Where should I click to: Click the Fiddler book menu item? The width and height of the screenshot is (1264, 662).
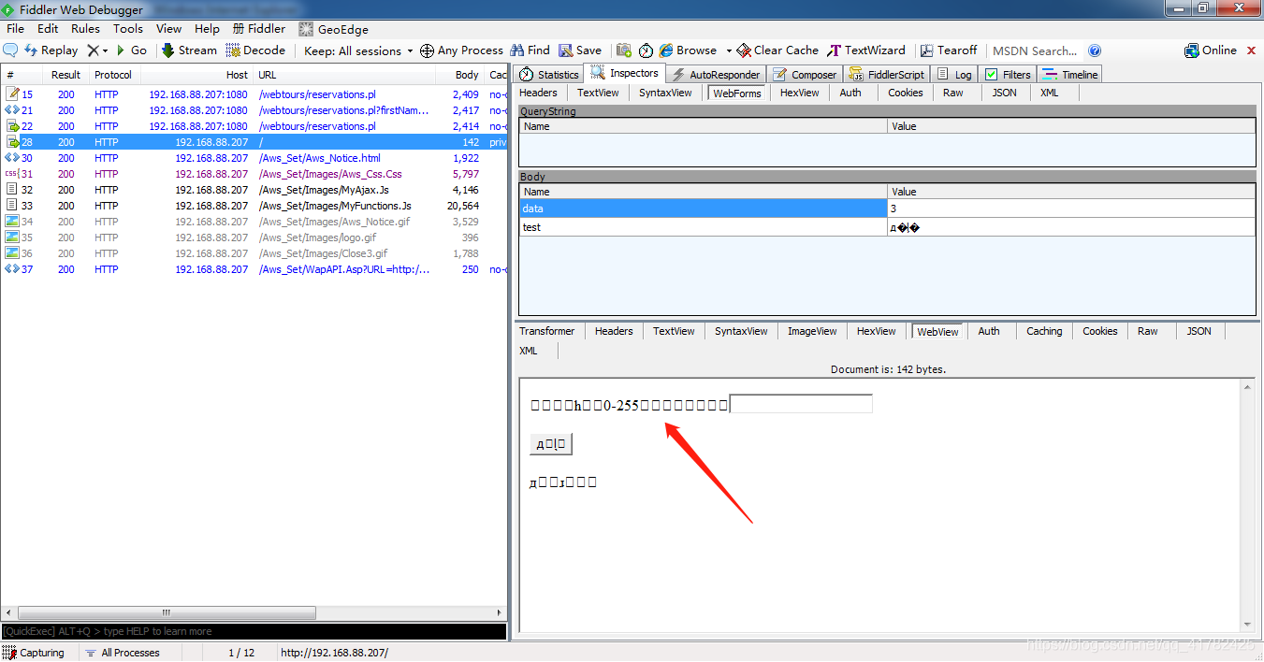tap(259, 29)
